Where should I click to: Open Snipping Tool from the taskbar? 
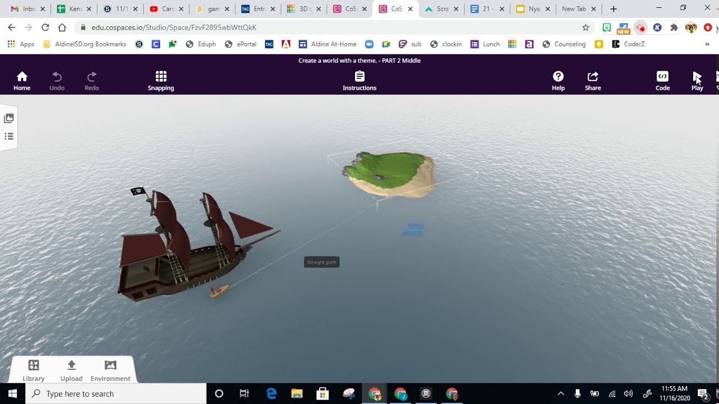coord(348,394)
